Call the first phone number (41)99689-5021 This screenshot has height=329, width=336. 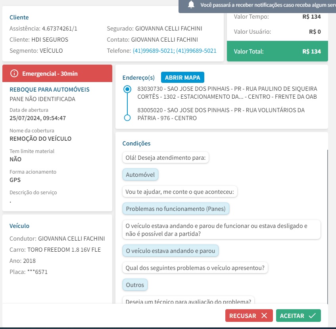pyautogui.click(x=154, y=51)
